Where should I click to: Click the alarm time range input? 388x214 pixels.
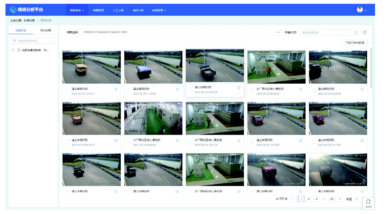point(329,32)
